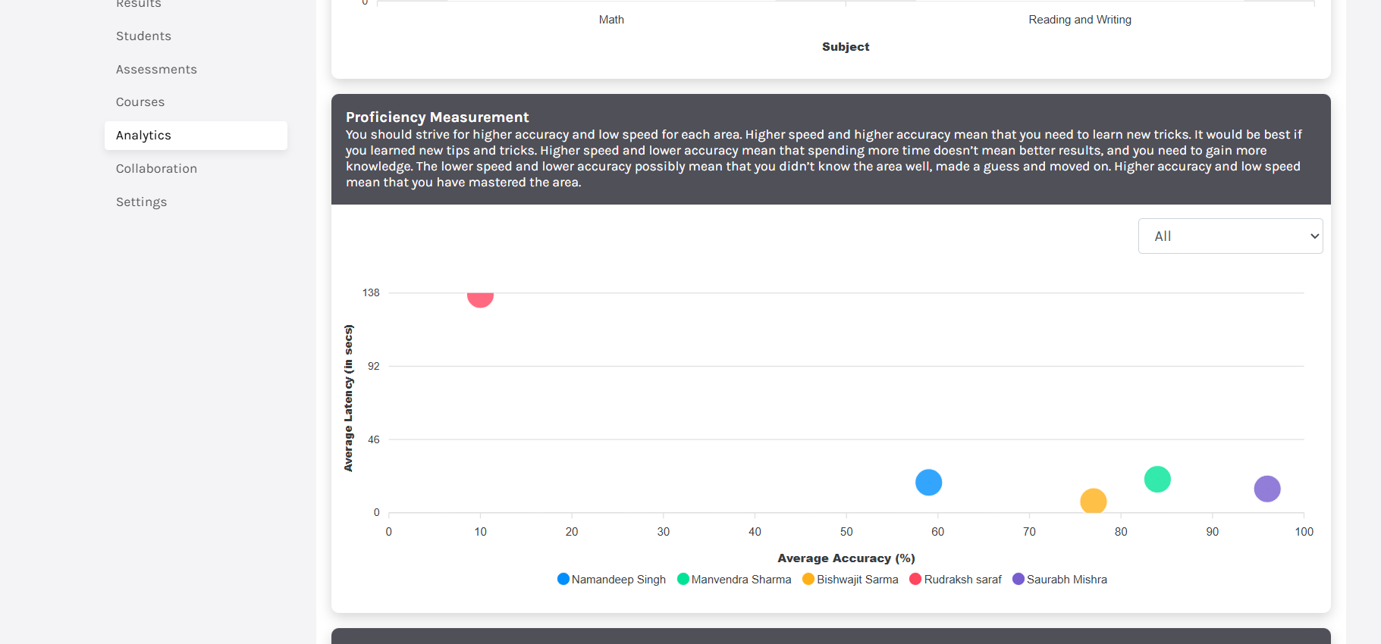Expand the All filter dropdown

pyautogui.click(x=1229, y=236)
